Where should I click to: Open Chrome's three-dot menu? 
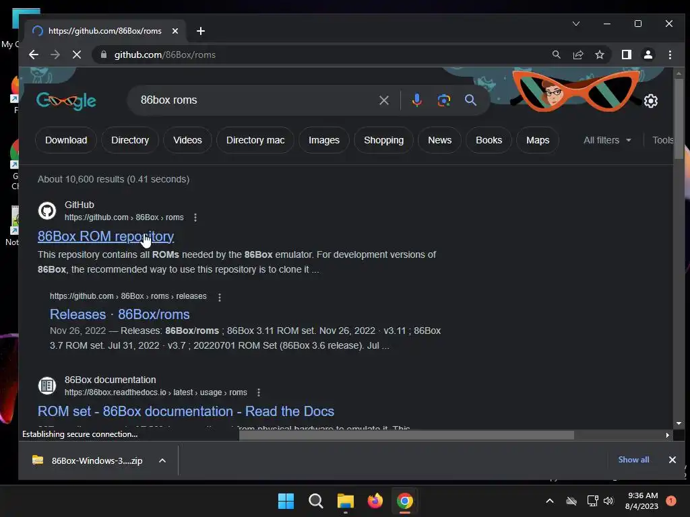670,55
